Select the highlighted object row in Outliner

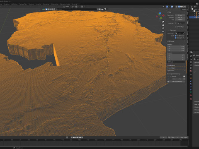pyautogui.click(x=194, y=17)
